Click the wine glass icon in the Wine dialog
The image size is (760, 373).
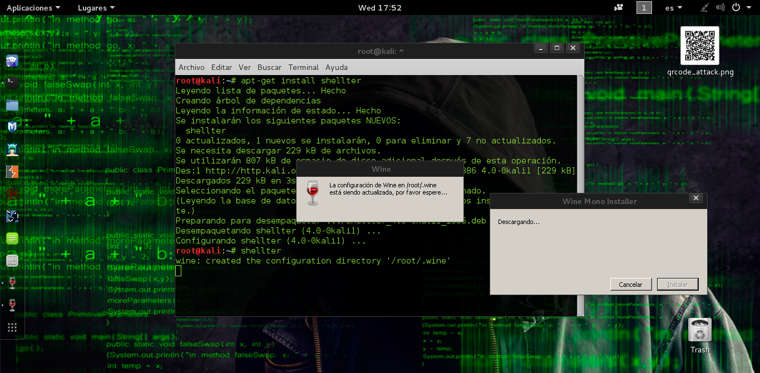tap(313, 193)
